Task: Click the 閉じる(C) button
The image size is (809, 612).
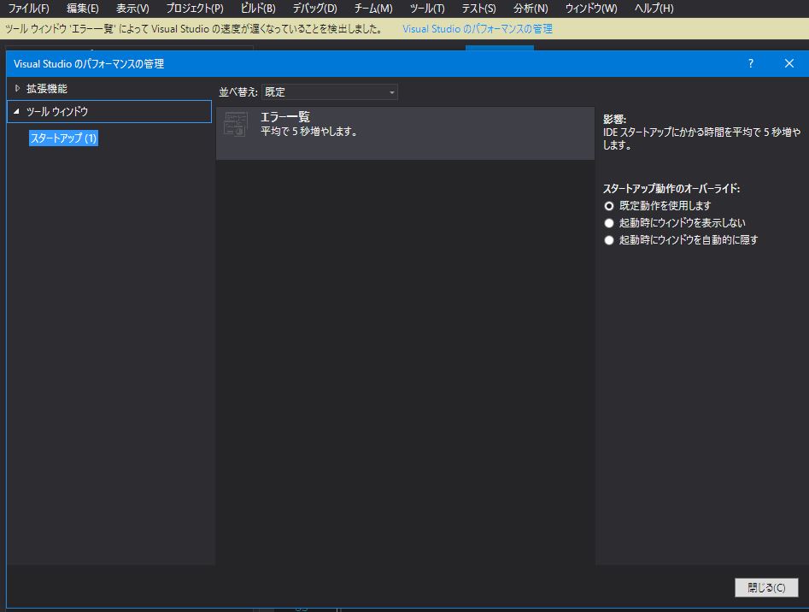Action: [x=766, y=587]
